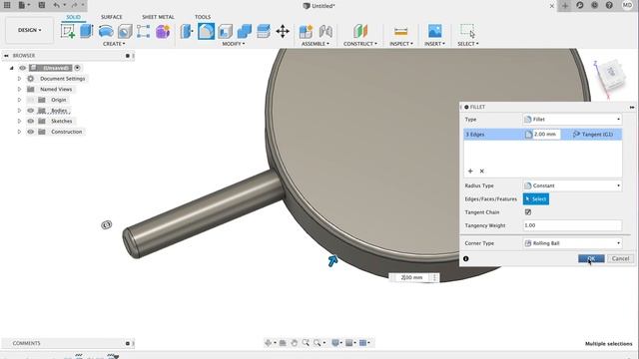Open the Corner Type Rolling Ball dropdown
Screen dimensions: 639x359
tap(572, 243)
